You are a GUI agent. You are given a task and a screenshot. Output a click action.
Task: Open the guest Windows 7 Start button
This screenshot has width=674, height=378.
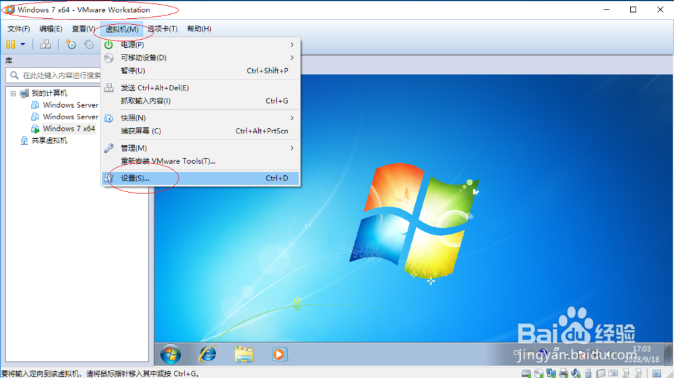171,354
